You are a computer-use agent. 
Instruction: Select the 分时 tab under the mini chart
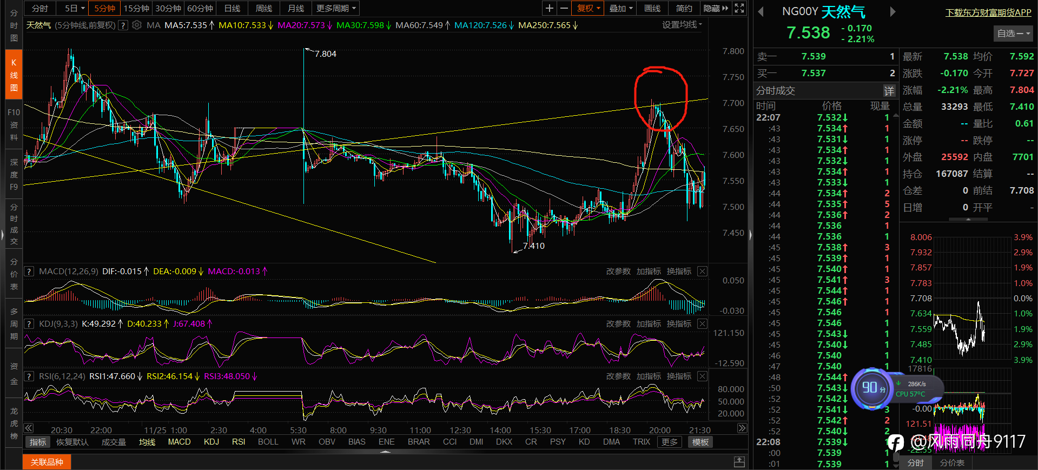(x=916, y=462)
